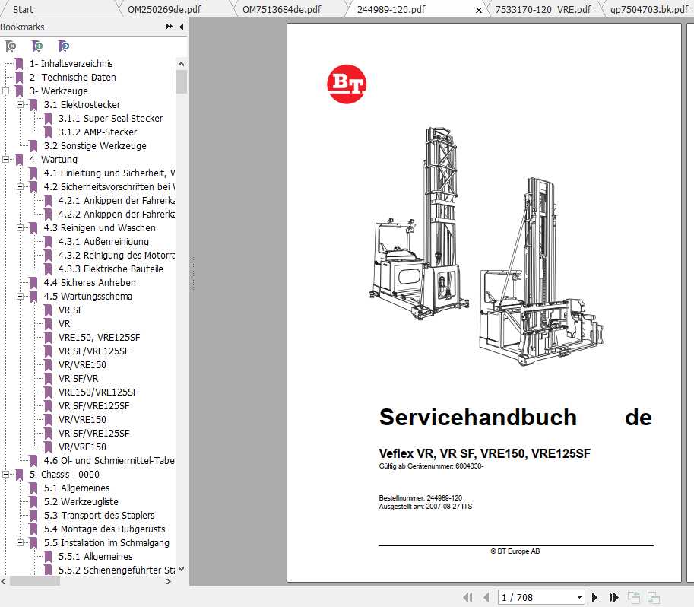Close the 244989-120.pdf tab
The height and width of the screenshot is (607, 694).
click(x=478, y=10)
